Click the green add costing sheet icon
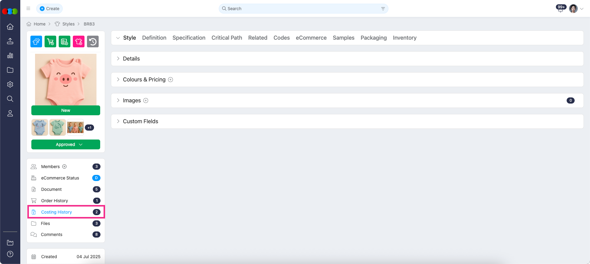The height and width of the screenshot is (264, 590). pyautogui.click(x=65, y=41)
